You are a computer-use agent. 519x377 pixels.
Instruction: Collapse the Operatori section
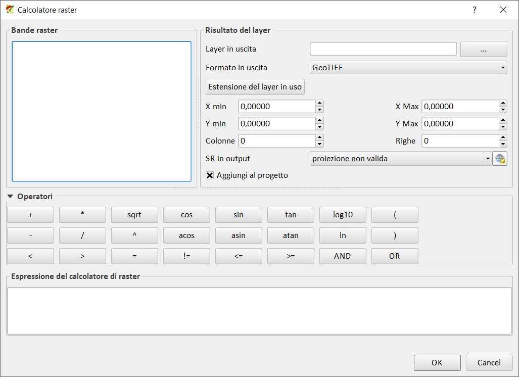coord(11,196)
